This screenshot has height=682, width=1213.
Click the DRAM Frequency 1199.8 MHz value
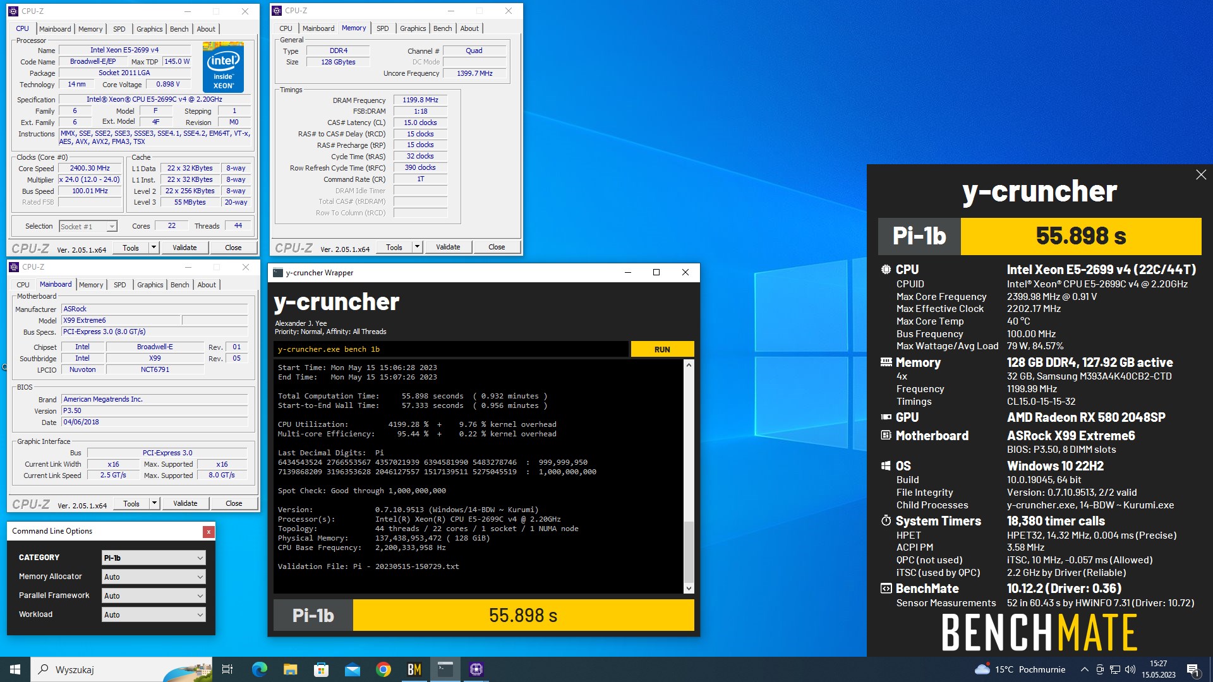point(420,100)
